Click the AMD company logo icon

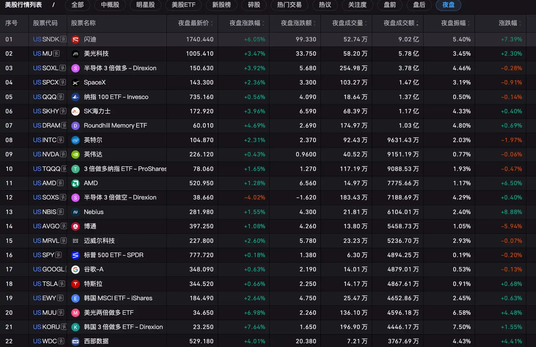coord(75,183)
